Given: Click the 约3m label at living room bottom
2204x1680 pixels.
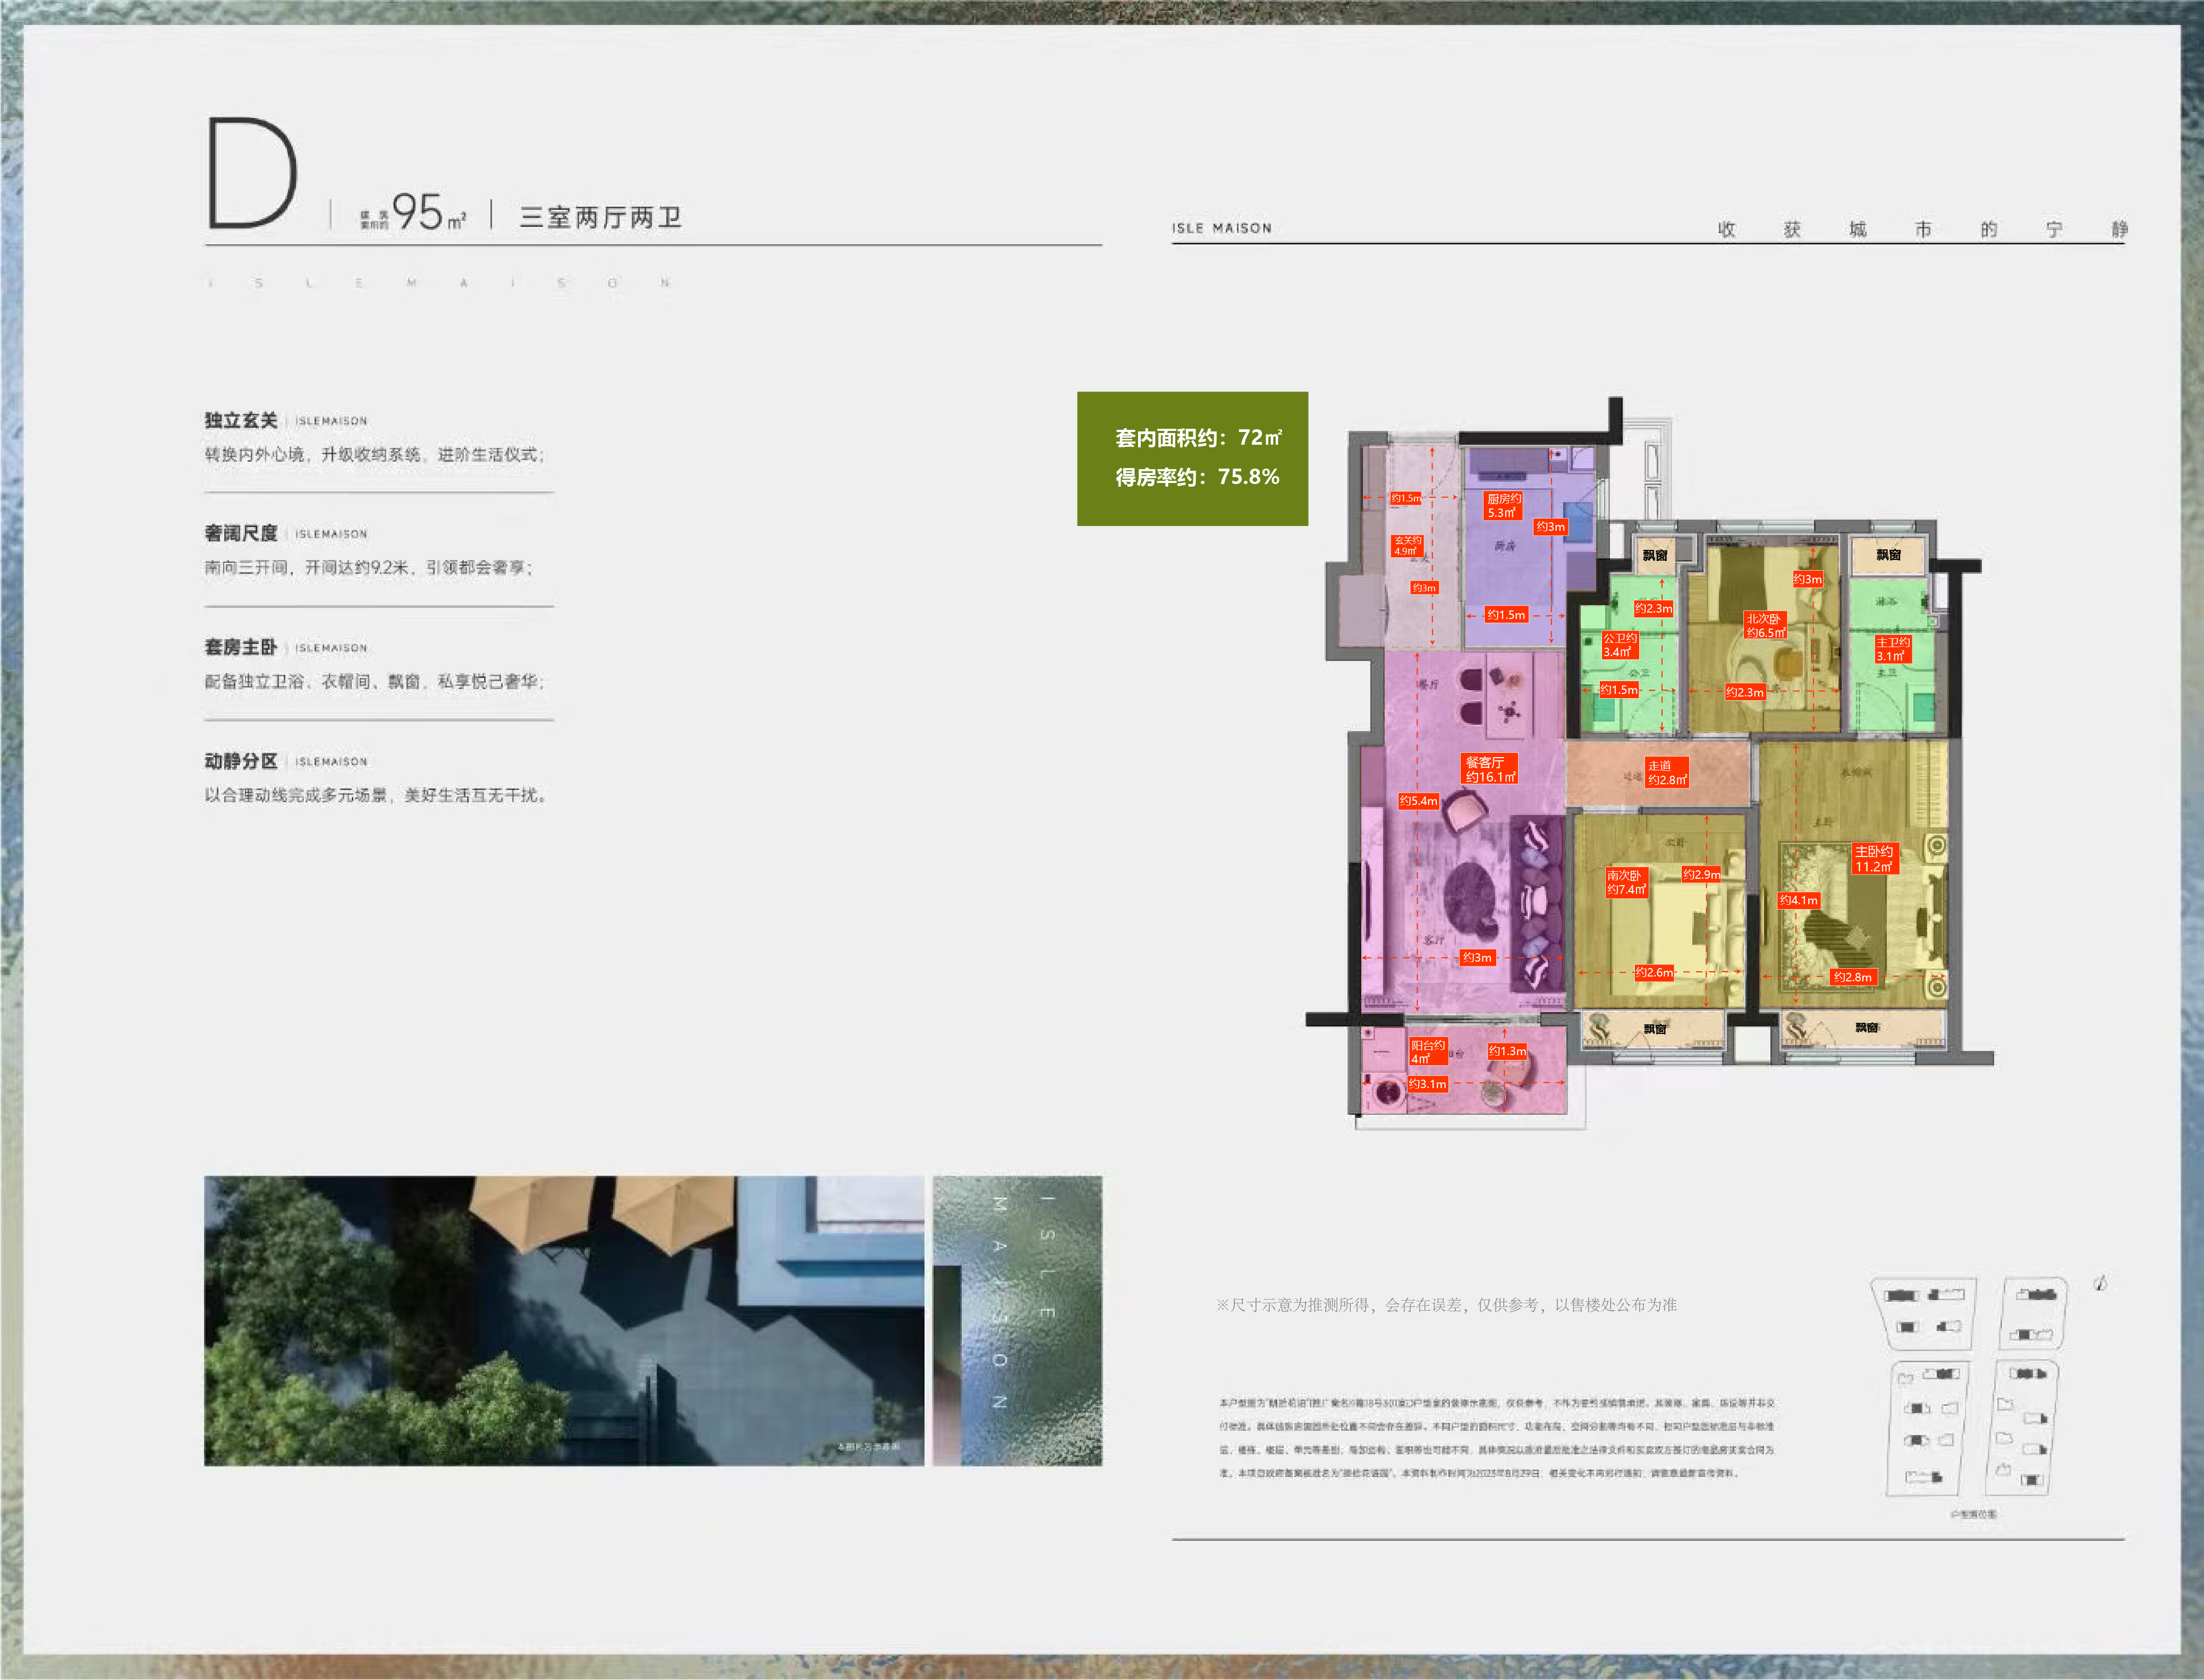Looking at the screenshot, I should (x=1477, y=958).
